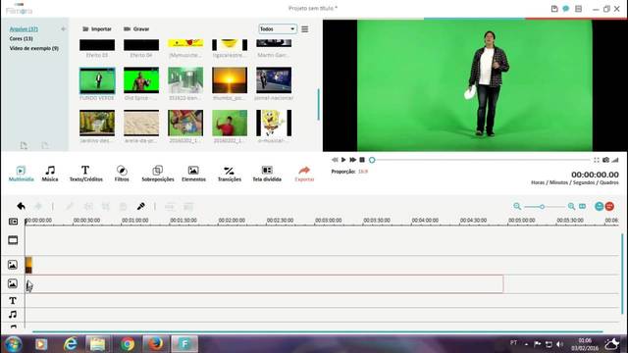Zoom in the timeline

pyautogui.click(x=571, y=207)
